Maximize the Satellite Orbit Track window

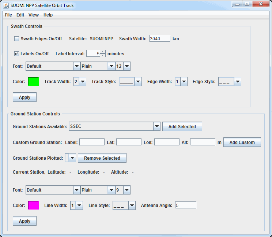(x=247, y=4)
